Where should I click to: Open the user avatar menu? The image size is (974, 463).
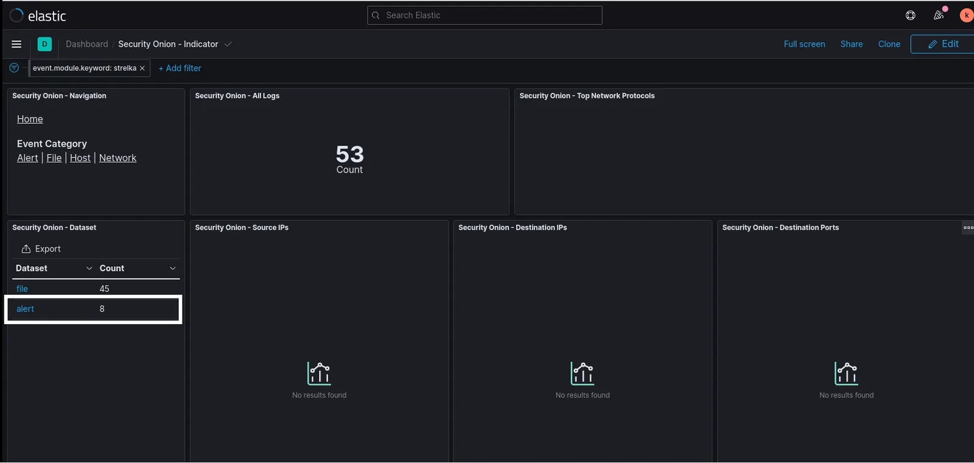coord(966,15)
